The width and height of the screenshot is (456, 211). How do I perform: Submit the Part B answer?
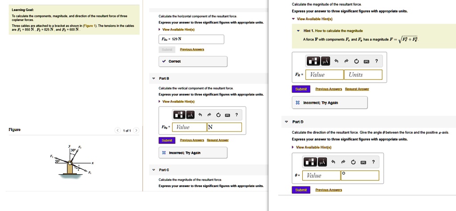coord(167,140)
